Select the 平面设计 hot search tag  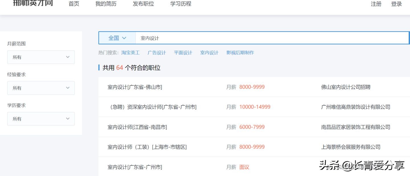pos(183,52)
